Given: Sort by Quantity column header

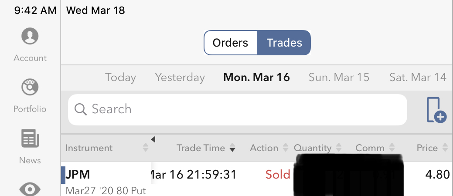Looking at the screenshot, I should [x=313, y=148].
